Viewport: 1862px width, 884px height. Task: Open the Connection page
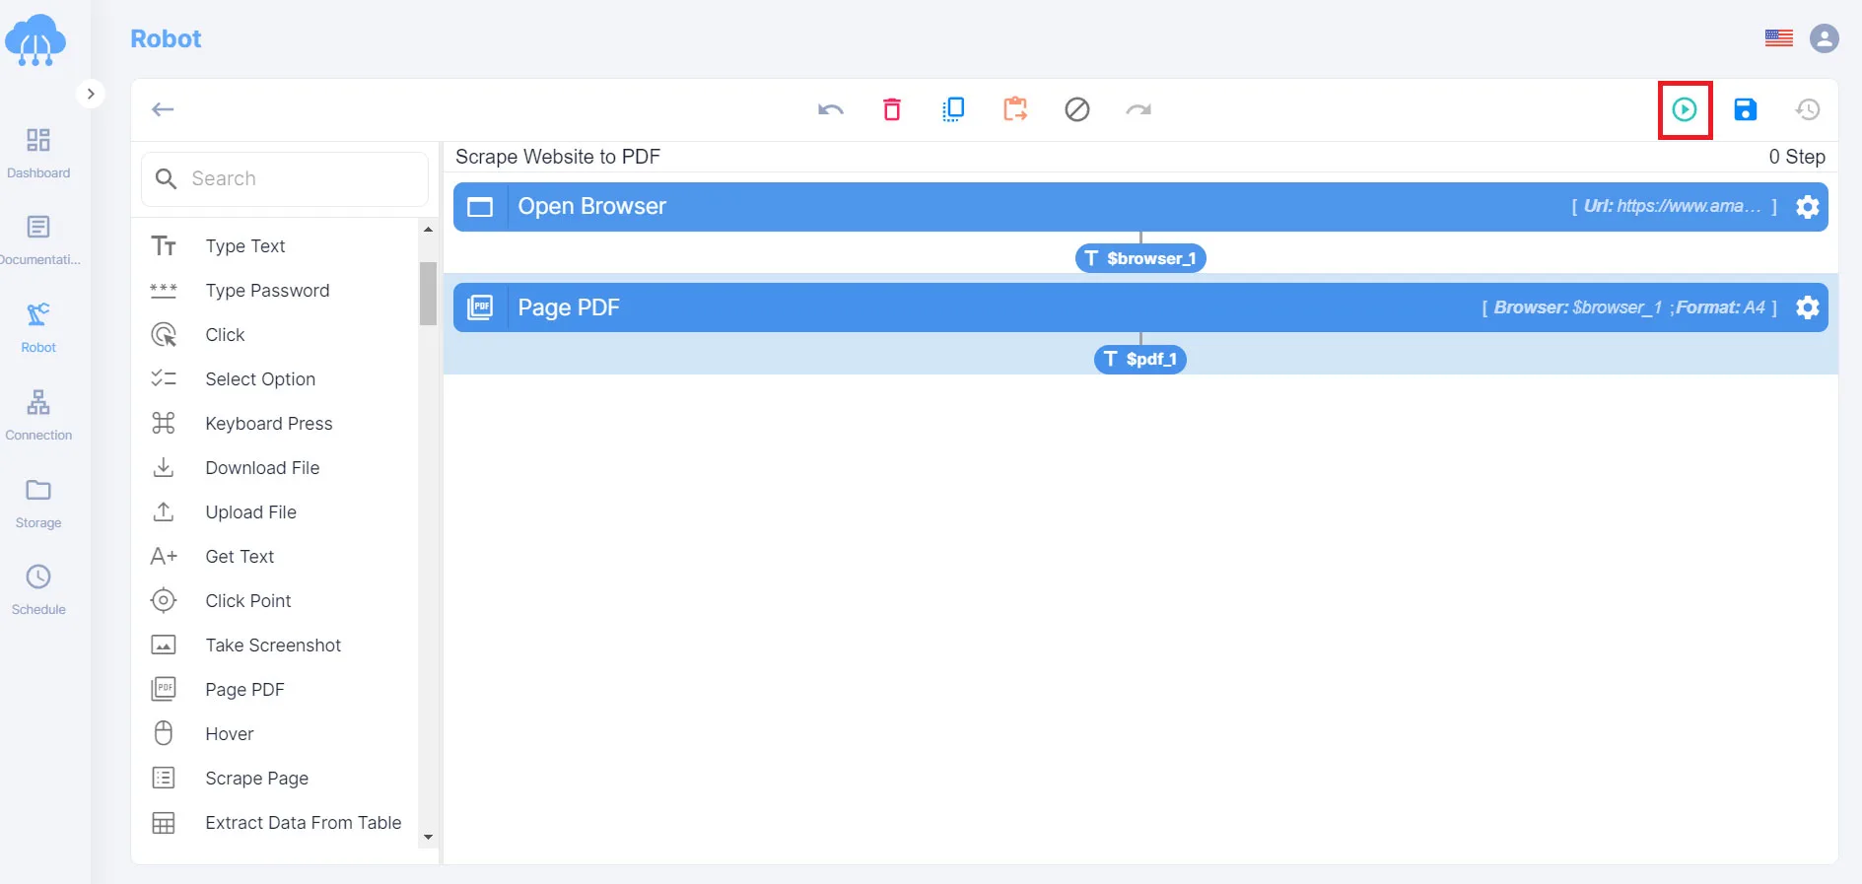click(x=38, y=415)
